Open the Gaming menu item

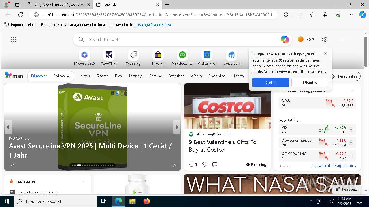tap(155, 76)
